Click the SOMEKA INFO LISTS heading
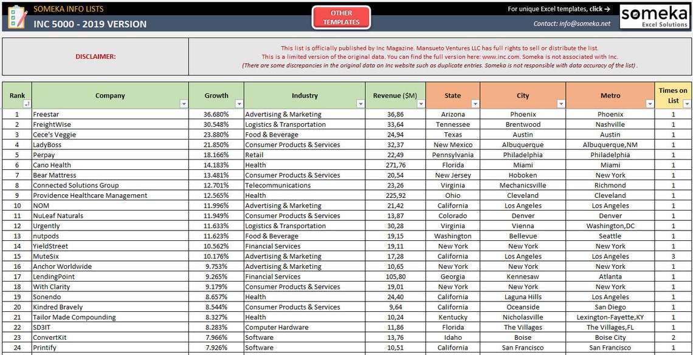The height and width of the screenshot is (355, 693). pyautogui.click(x=69, y=9)
